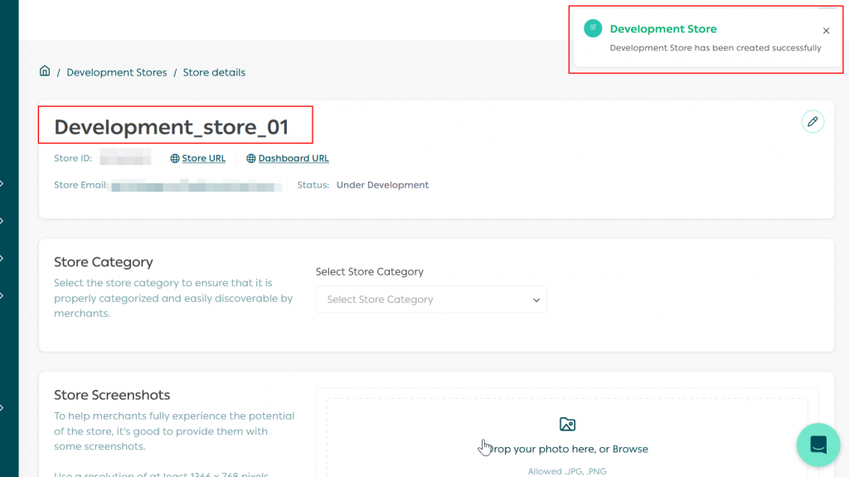
Task: Go to the home breadcrumb icon
Action: click(45, 71)
